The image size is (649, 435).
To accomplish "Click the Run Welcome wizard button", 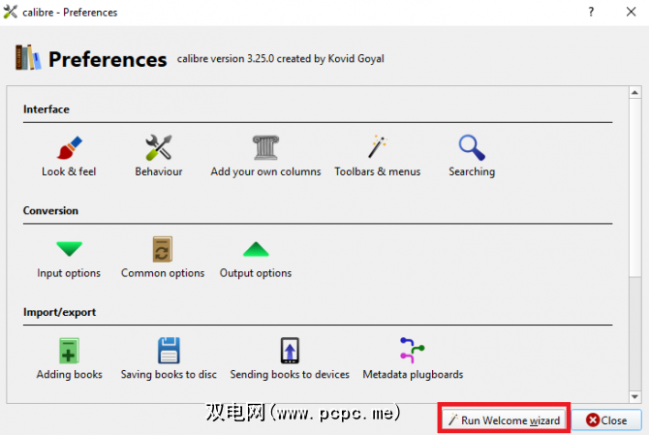I will coord(504,420).
